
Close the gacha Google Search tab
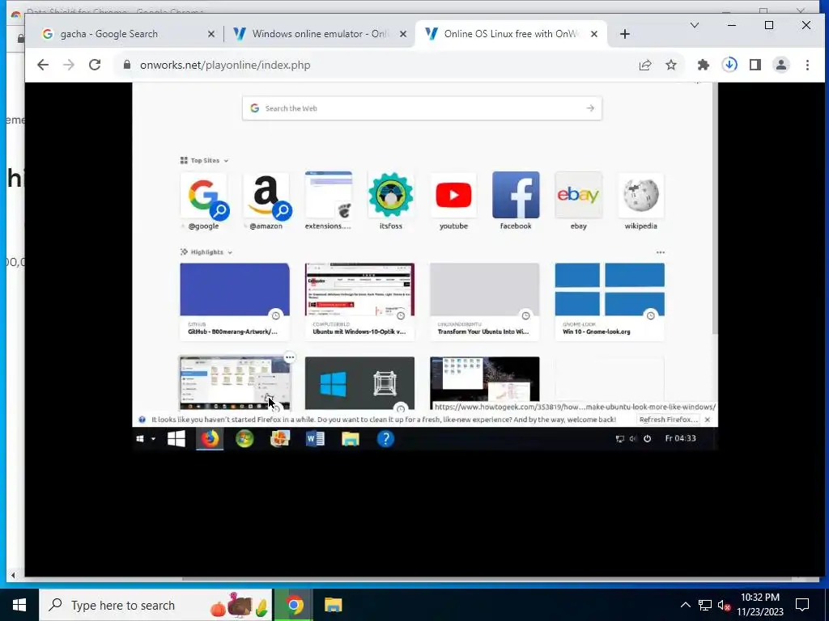[211, 34]
